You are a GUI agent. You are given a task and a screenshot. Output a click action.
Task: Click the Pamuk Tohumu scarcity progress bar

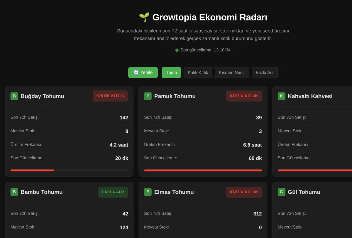click(203, 170)
